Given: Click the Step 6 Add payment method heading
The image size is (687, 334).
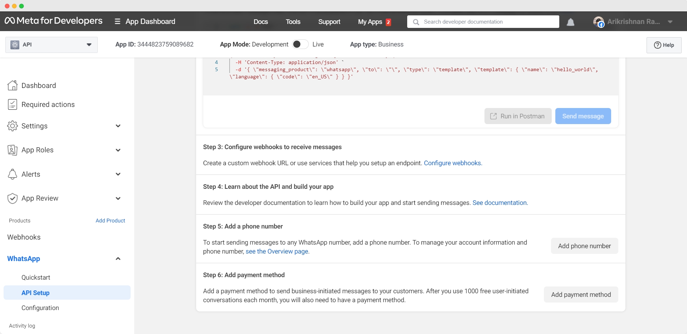Looking at the screenshot, I should click(x=244, y=275).
